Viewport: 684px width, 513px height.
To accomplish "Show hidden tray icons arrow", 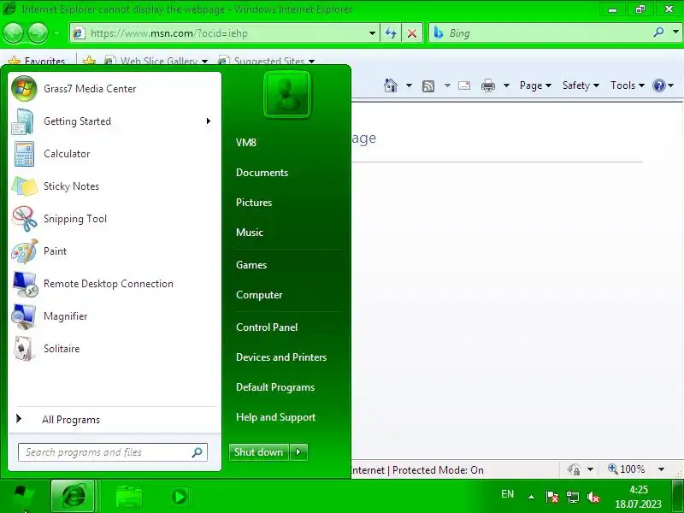I will (x=531, y=497).
